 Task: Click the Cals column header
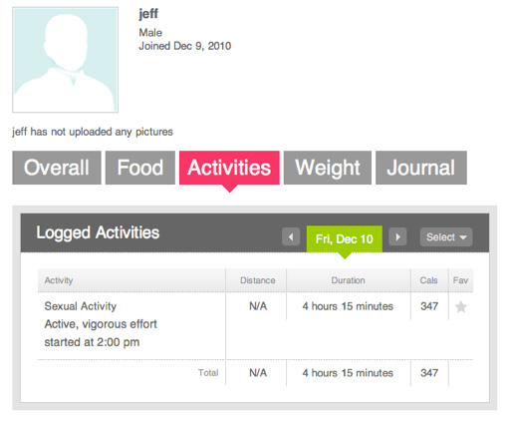coord(428,280)
